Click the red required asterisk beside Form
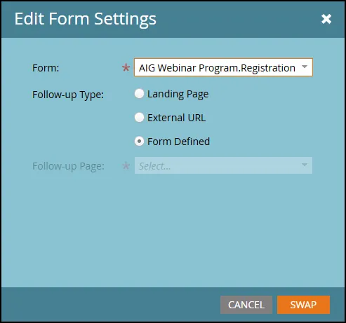346x323 pixels. click(126, 68)
